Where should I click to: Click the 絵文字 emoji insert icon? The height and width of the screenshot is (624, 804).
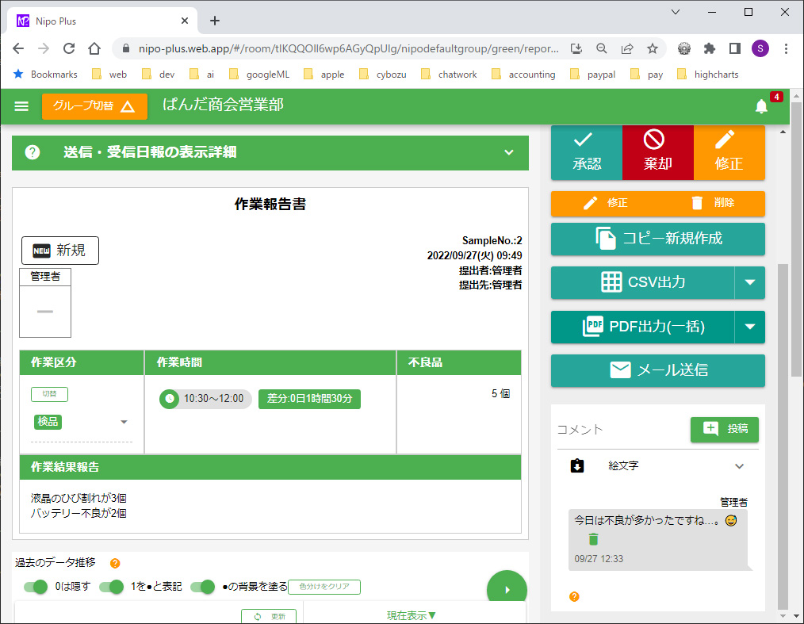577,466
